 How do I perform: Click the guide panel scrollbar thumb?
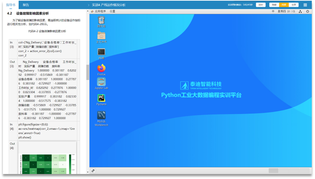[x=88, y=72]
